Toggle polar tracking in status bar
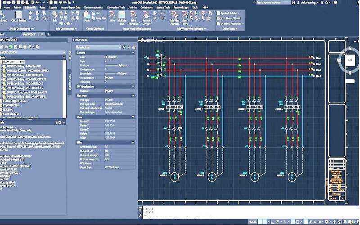Viewport: 360px width, 225px height. coord(278,222)
